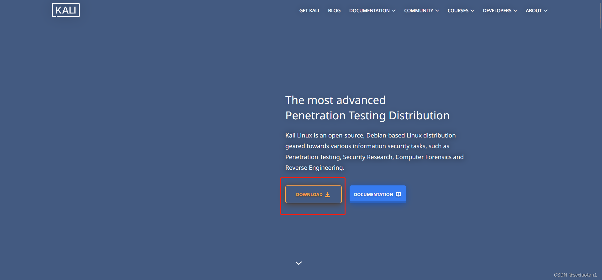The image size is (602, 280).
Task: Click the blue Documentation button
Action: (378, 194)
